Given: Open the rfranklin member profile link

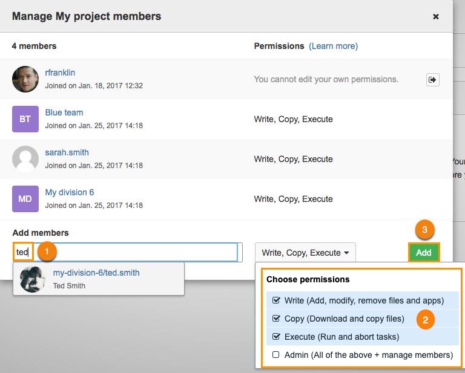Looking at the screenshot, I should (60, 73).
